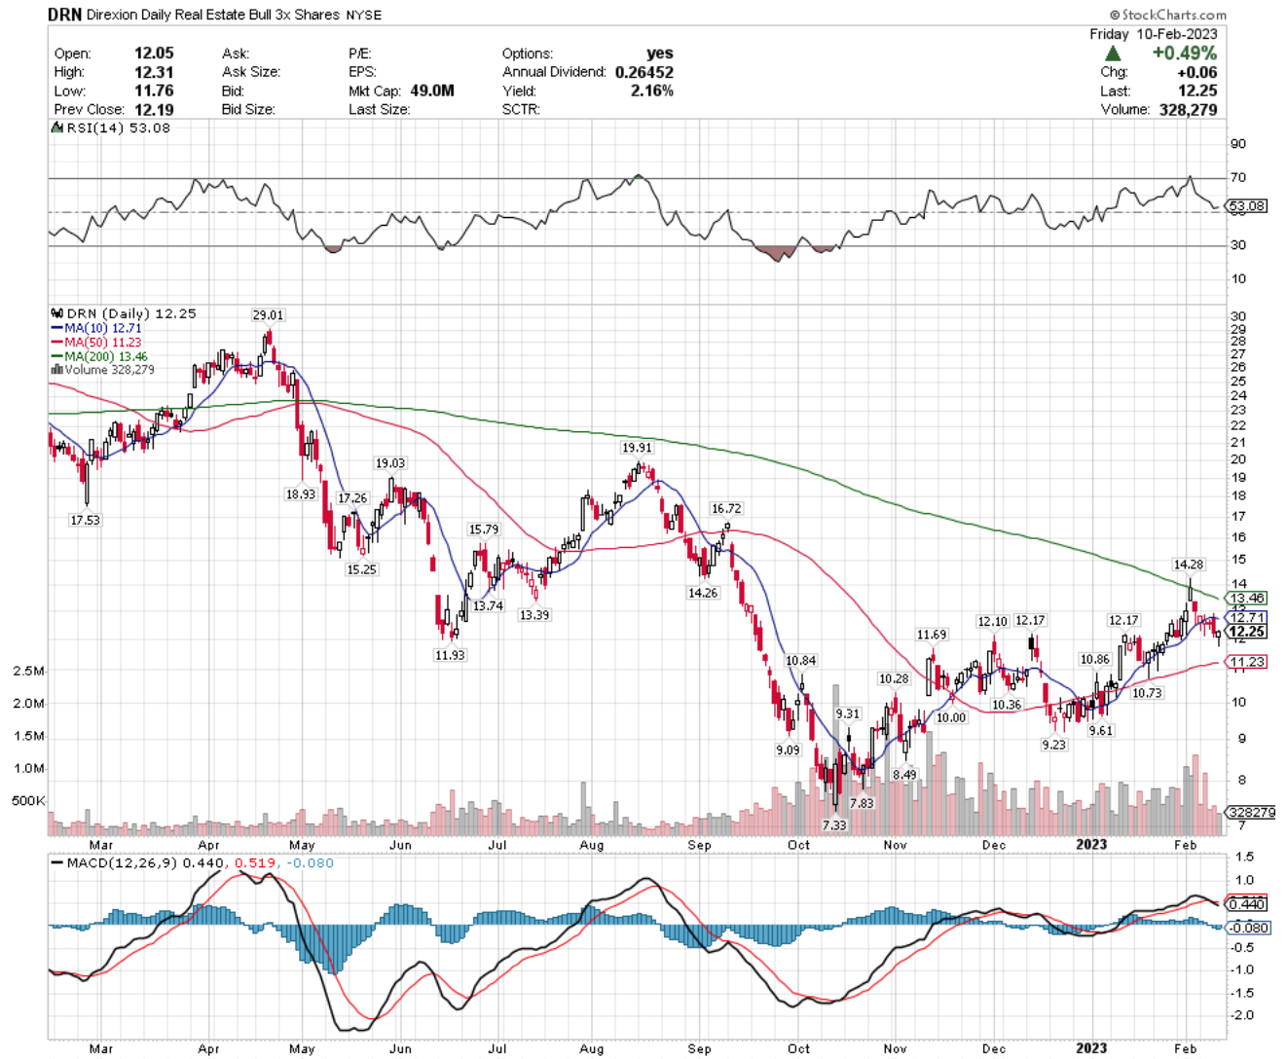Click the Prev Close 12.19 value

tap(154, 109)
